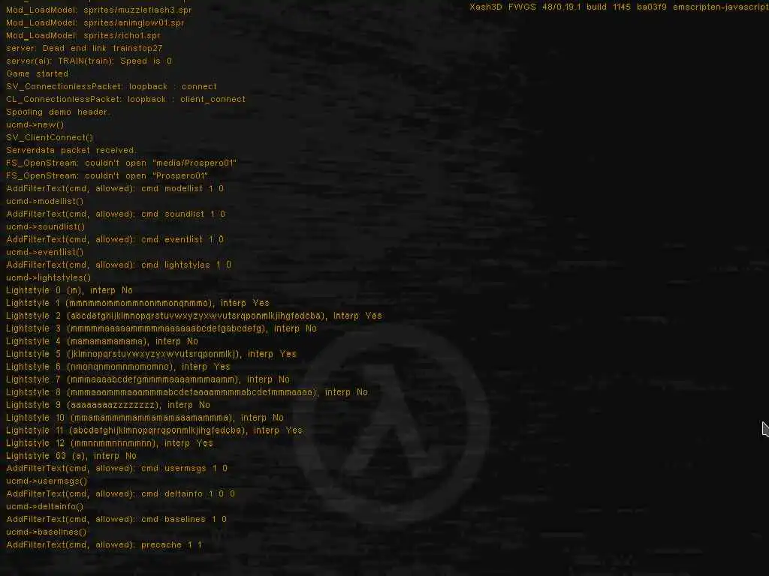Click 'cmd lightstyles 1 0' line
This screenshot has height=576, width=769.
pyautogui.click(x=119, y=265)
